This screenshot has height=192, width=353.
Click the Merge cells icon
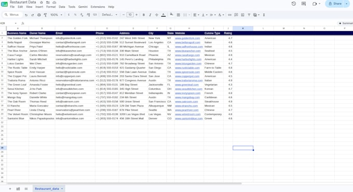coord(185,15)
